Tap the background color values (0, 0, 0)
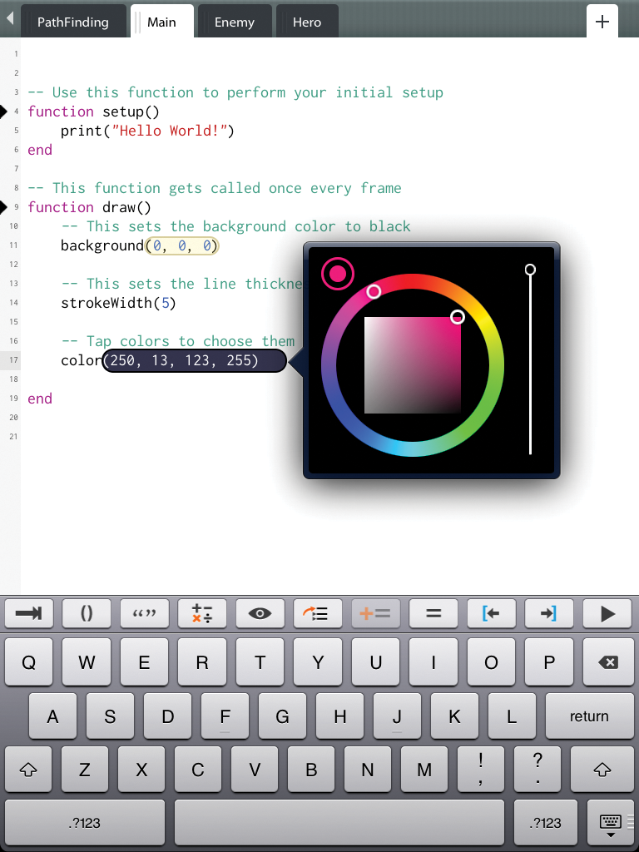The image size is (639, 852). click(x=181, y=246)
